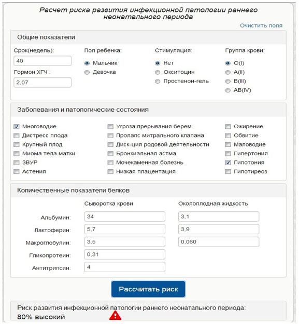Uncheck the Многоводие checkbox
The image size is (299, 324).
click(17, 127)
